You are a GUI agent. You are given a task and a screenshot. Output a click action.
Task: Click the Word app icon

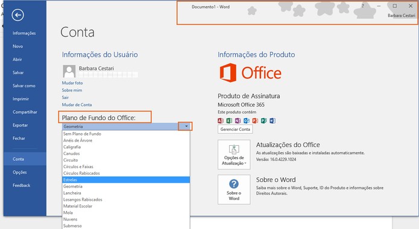coord(273,121)
